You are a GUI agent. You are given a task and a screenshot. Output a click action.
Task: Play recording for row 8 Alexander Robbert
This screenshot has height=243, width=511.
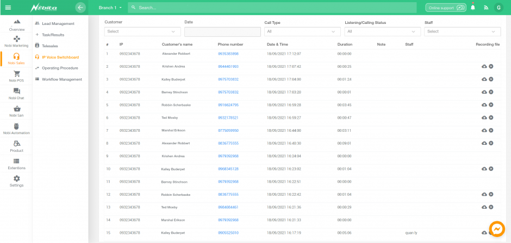(491, 143)
